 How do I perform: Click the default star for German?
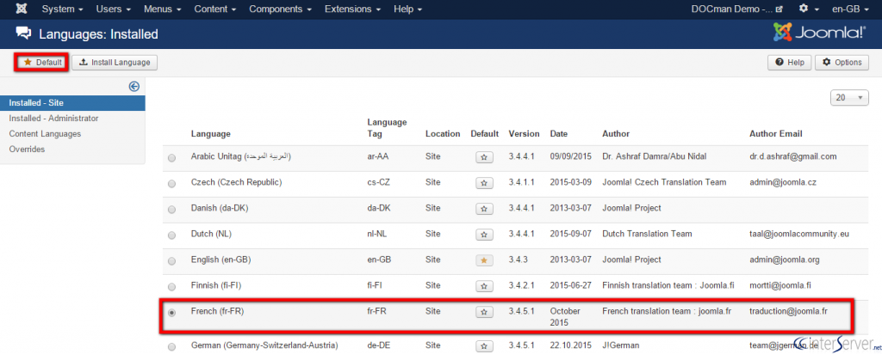484,346
